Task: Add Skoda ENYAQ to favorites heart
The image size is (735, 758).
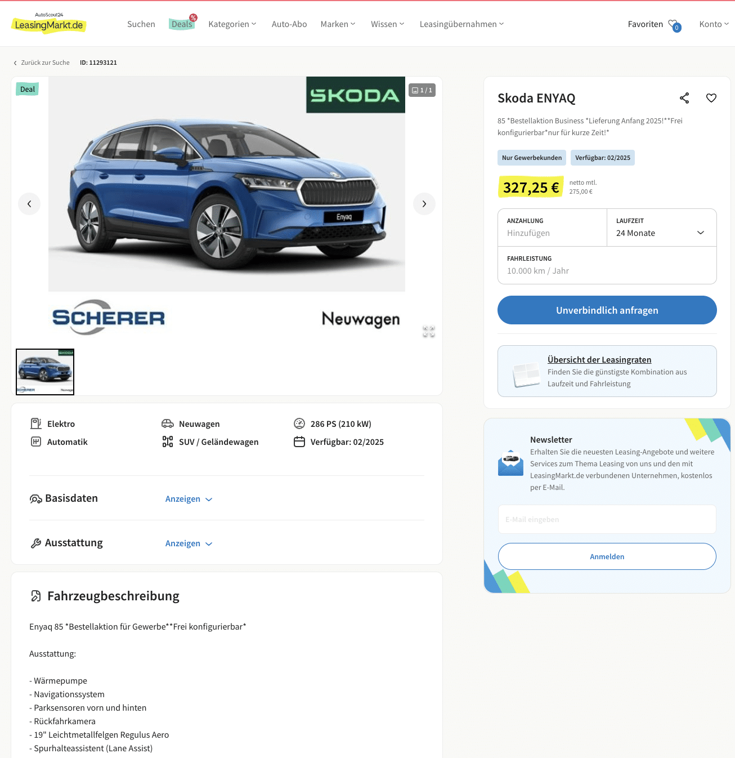Action: pyautogui.click(x=711, y=98)
